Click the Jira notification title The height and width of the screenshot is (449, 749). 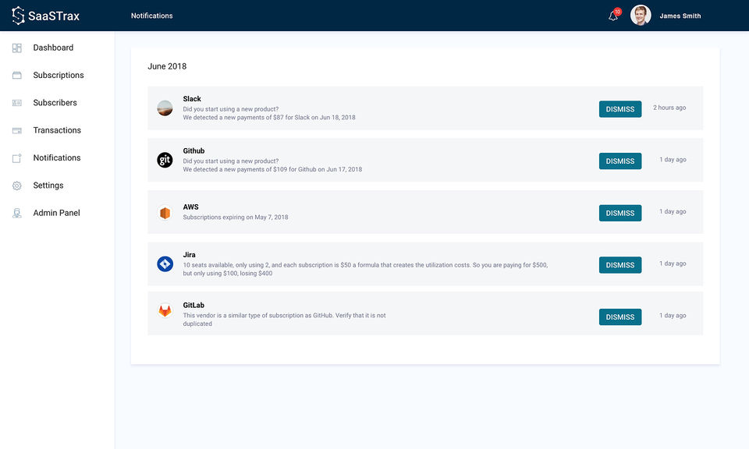(x=189, y=255)
